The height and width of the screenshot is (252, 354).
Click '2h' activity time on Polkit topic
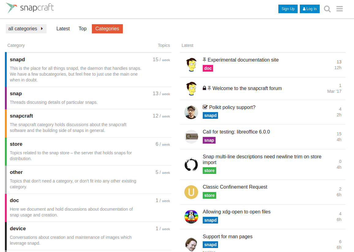pos(339,115)
